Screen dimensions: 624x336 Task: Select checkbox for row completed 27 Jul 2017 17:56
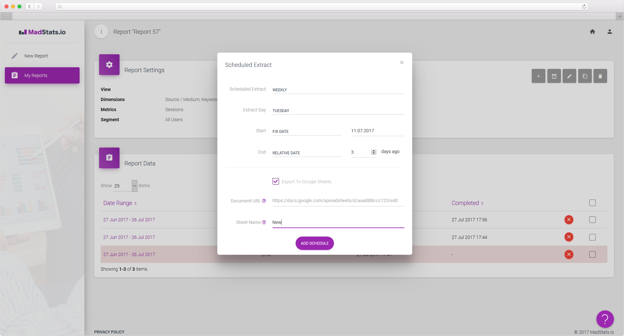[592, 220]
